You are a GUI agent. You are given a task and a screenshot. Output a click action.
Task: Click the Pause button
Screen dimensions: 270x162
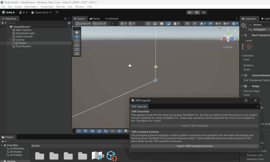click(x=197, y=12)
